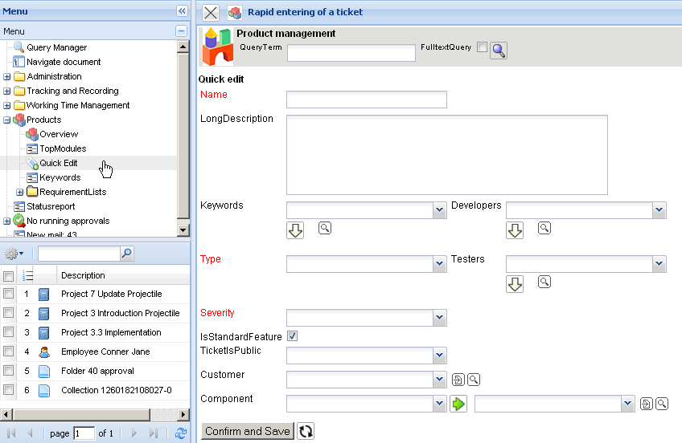Image resolution: width=682 pixels, height=443 pixels.
Task: Click the list search magnifier button
Action: click(126, 253)
